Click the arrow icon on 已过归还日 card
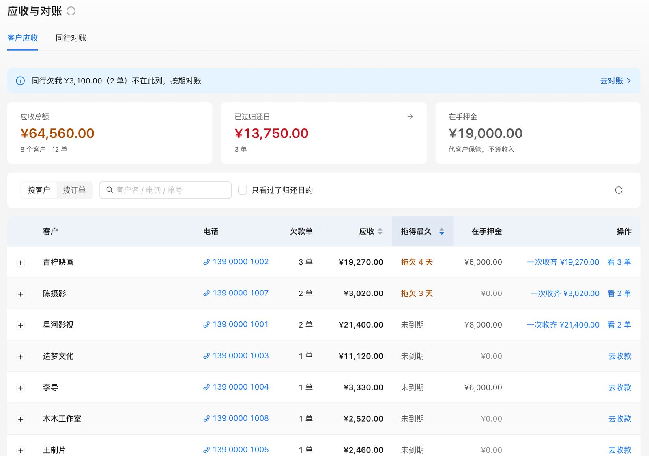649x456 pixels. point(410,117)
